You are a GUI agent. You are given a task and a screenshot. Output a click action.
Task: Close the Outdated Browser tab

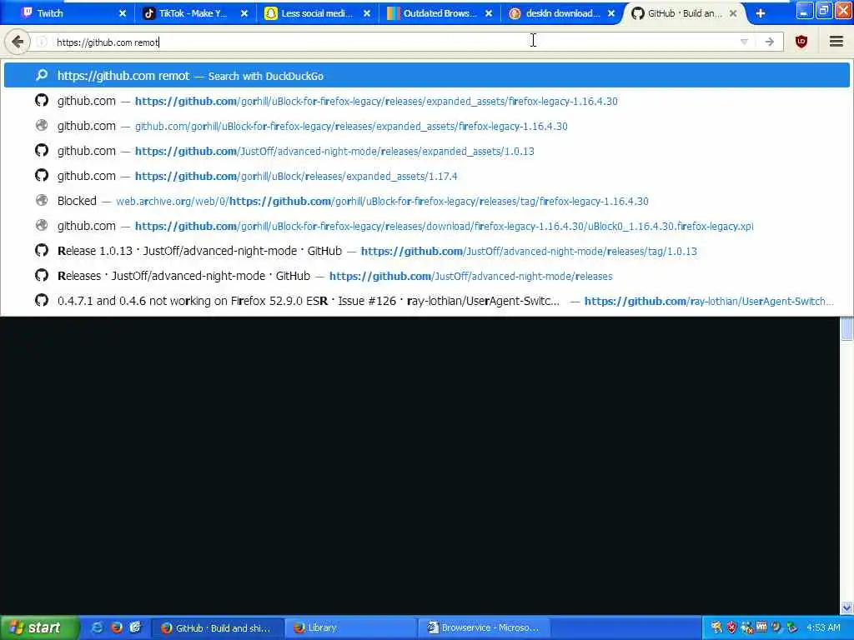tap(489, 13)
